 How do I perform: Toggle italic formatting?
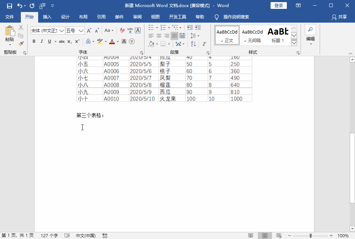(42, 41)
